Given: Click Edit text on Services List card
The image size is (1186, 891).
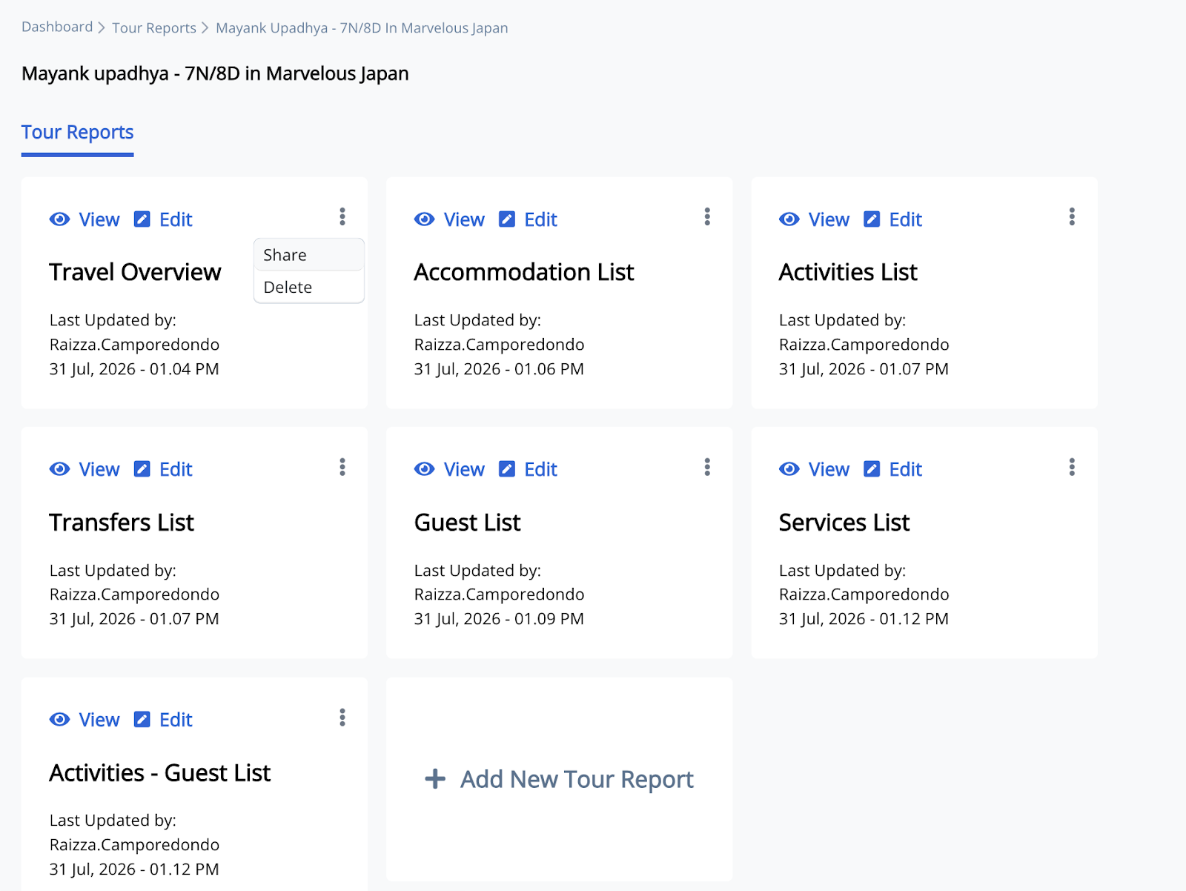Looking at the screenshot, I should click(x=905, y=469).
